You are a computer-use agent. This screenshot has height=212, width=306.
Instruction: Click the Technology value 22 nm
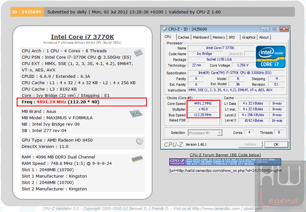pyautogui.click(x=196, y=65)
